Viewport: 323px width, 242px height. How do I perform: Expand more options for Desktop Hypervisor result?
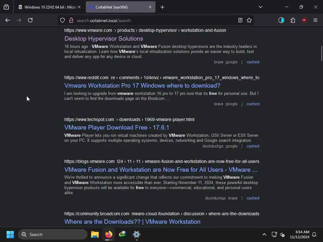tap(242, 62)
